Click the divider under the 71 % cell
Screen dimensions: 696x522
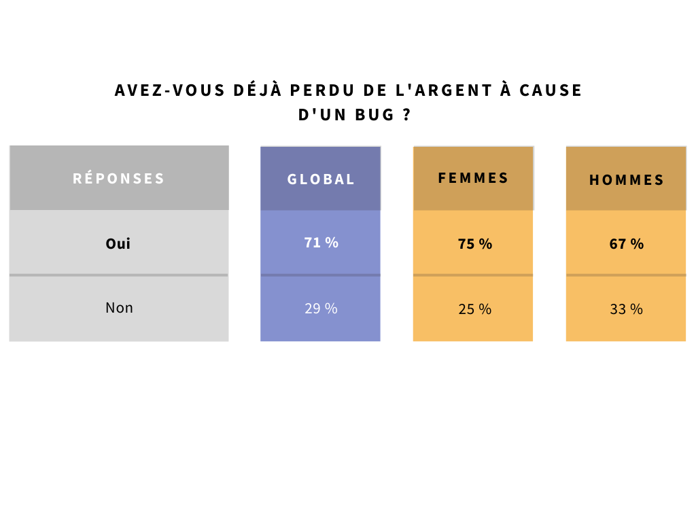coord(321,275)
